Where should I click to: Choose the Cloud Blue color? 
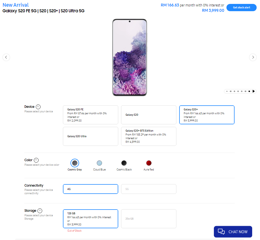pyautogui.click(x=99, y=163)
